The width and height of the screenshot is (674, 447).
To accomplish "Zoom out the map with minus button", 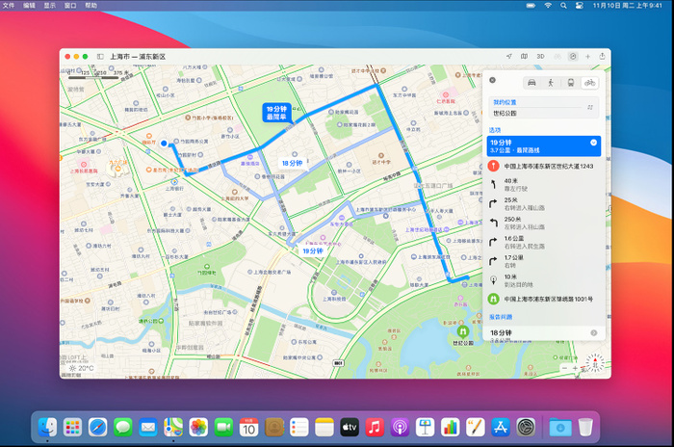I will (x=565, y=368).
